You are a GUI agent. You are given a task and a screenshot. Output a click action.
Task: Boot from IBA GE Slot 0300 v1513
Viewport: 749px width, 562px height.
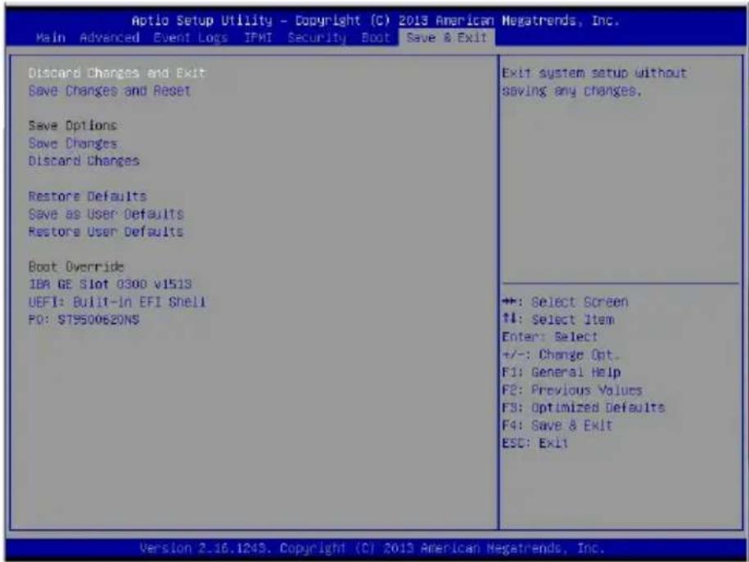tap(110, 284)
